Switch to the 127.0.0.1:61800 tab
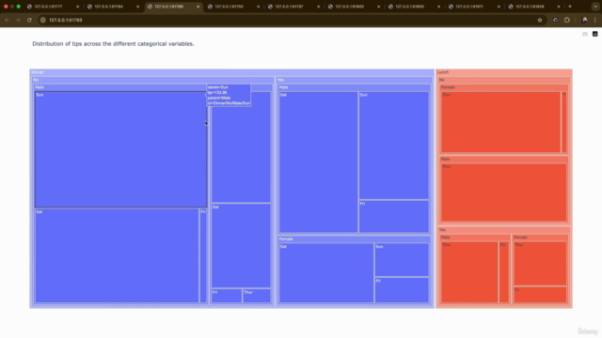This screenshot has width=602, height=338. (354, 7)
